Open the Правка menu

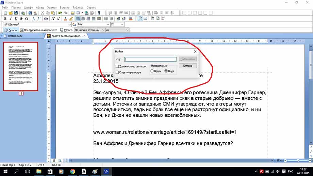click(x=16, y=7)
